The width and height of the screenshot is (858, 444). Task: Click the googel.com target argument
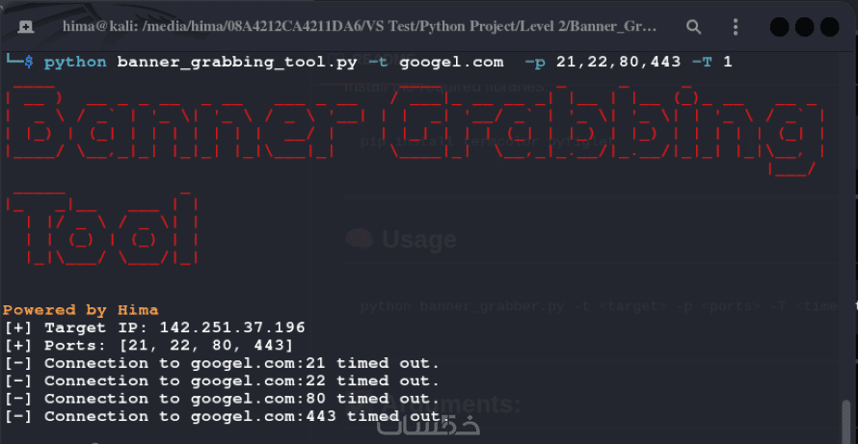coord(451,63)
